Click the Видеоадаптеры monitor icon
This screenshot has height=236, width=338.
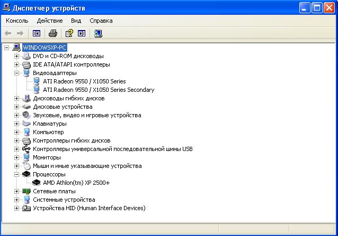pos(26,73)
